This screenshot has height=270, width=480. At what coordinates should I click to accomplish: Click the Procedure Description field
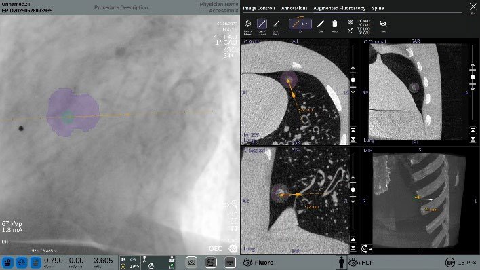coord(121,7)
